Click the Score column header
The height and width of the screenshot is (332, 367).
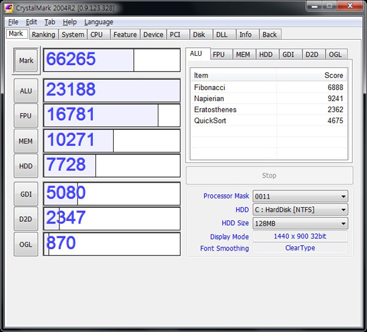point(311,75)
